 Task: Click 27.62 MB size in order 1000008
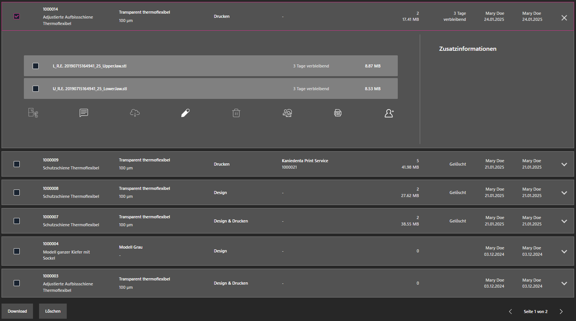pos(410,196)
